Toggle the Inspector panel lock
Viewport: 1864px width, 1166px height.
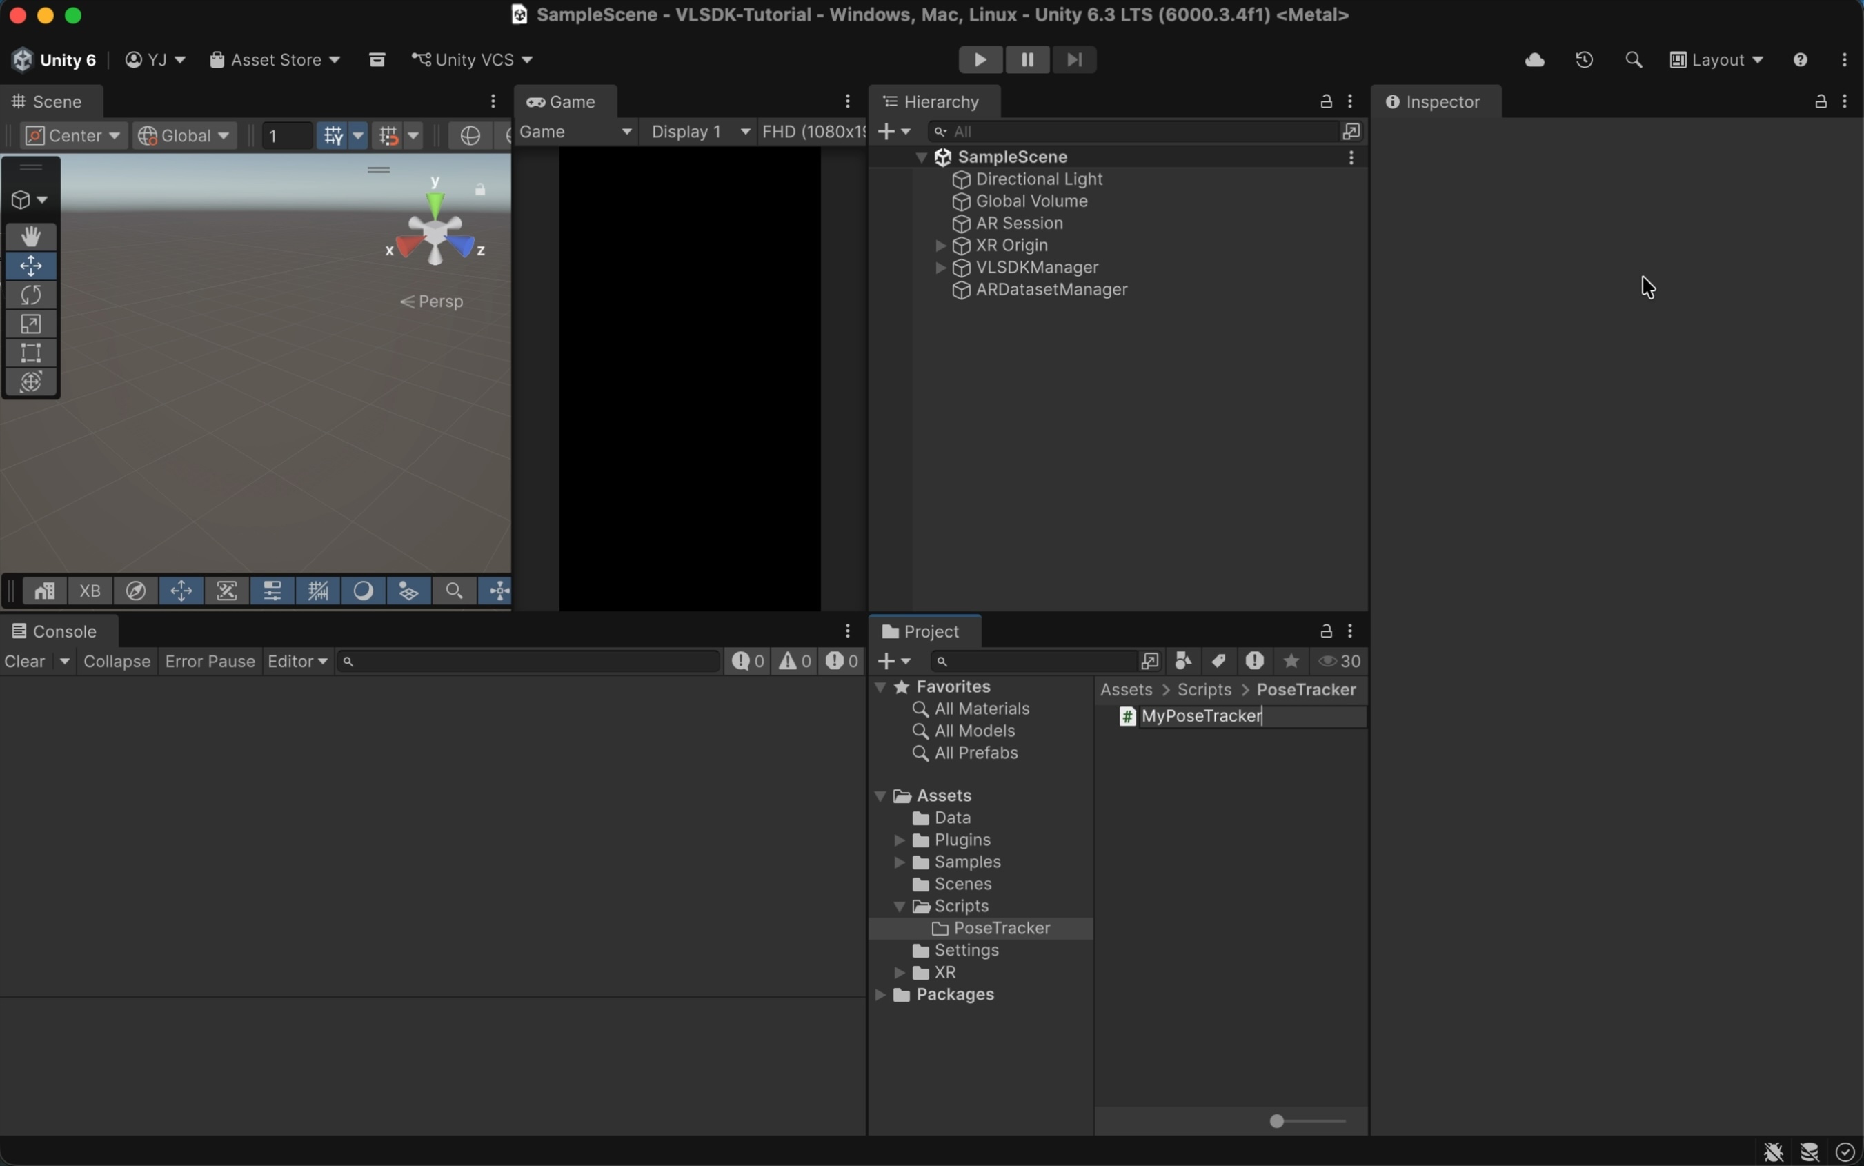[1820, 102]
